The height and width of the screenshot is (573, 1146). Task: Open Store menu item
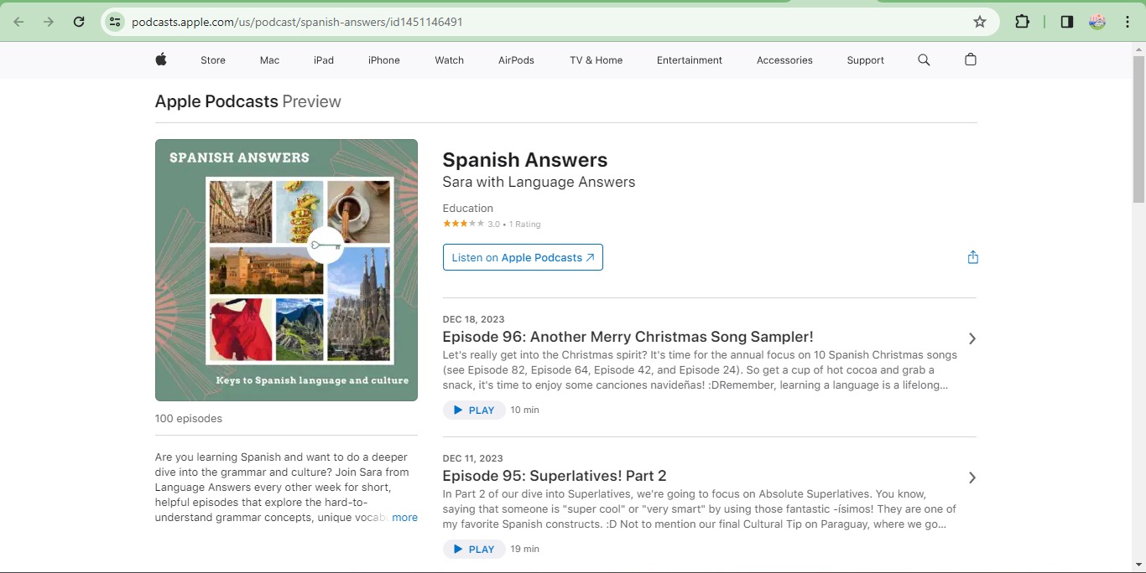[213, 60]
